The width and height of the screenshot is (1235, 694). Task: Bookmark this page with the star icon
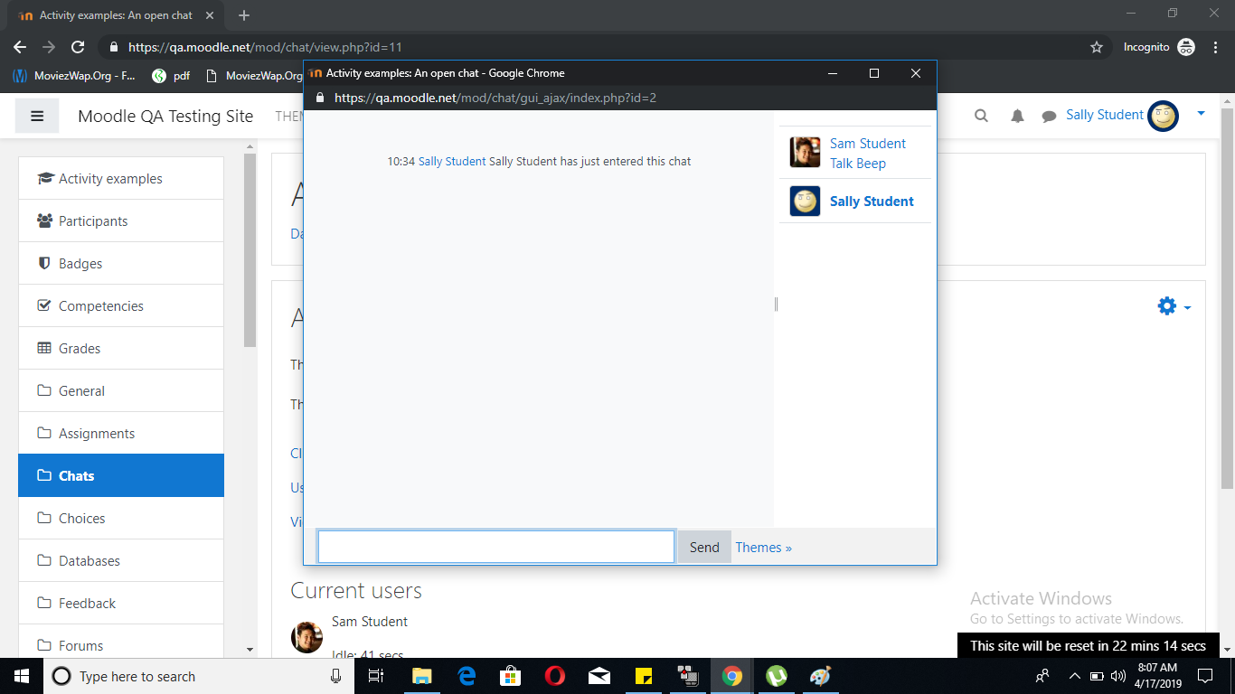tap(1097, 47)
